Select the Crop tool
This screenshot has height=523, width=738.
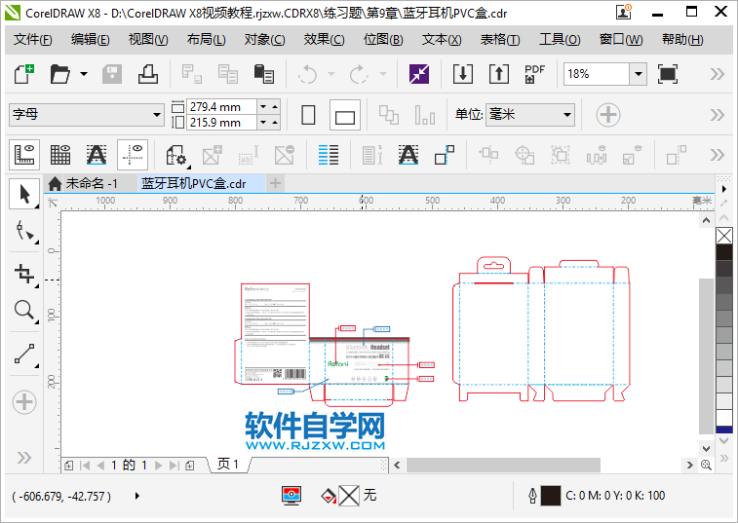pyautogui.click(x=24, y=274)
